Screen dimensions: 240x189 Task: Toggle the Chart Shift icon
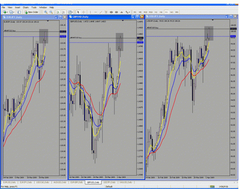63,12
